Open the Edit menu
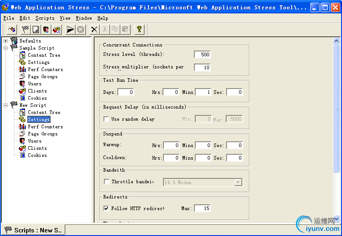Screen dimensions: 342x236 [x=25, y=18]
